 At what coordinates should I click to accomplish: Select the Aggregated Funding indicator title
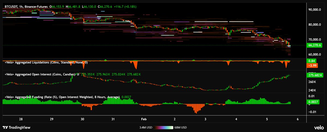(62, 97)
